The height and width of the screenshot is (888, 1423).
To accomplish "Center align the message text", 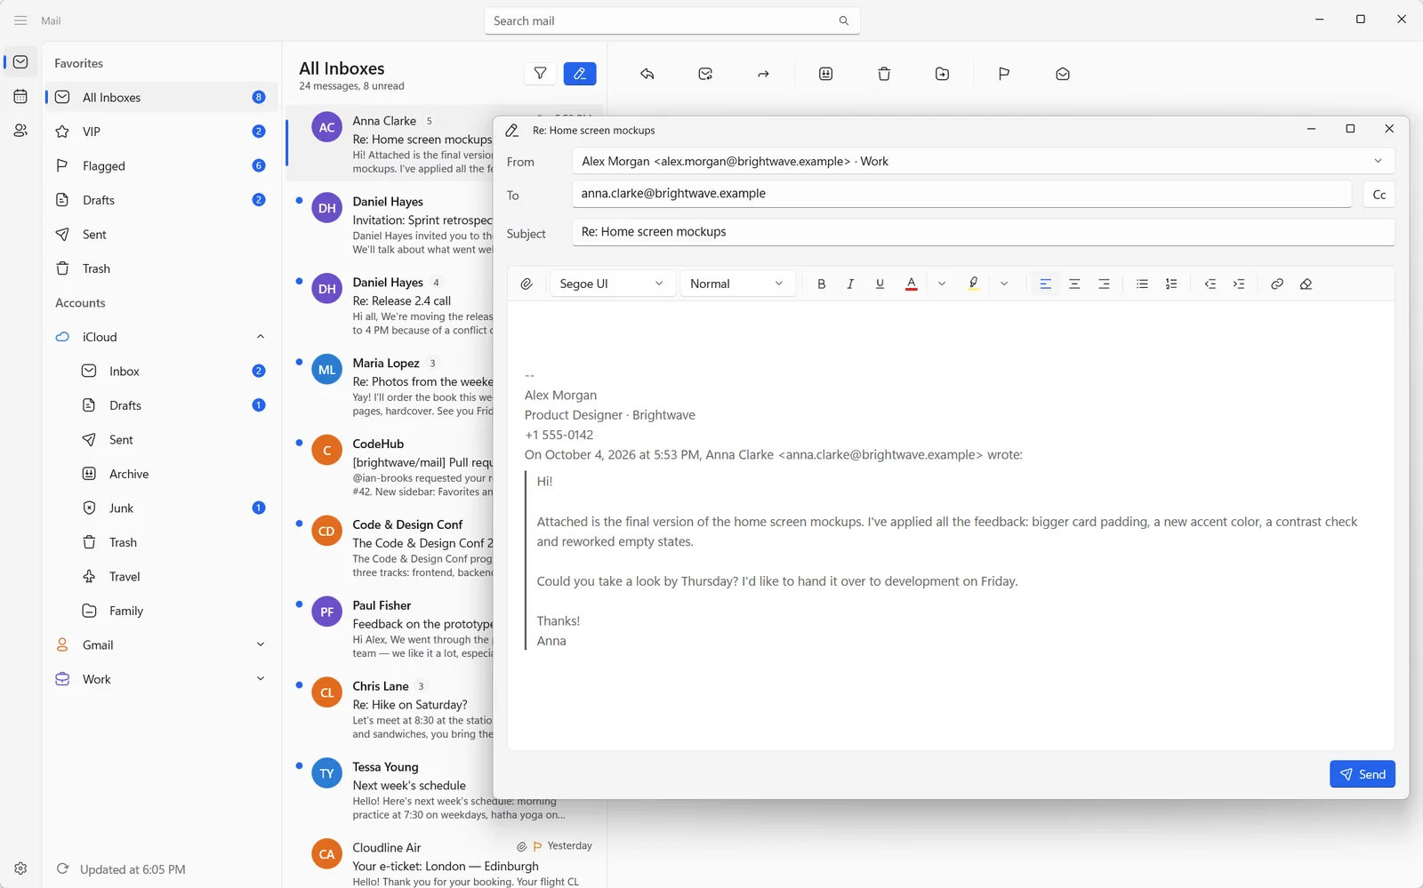I will pos(1074,284).
